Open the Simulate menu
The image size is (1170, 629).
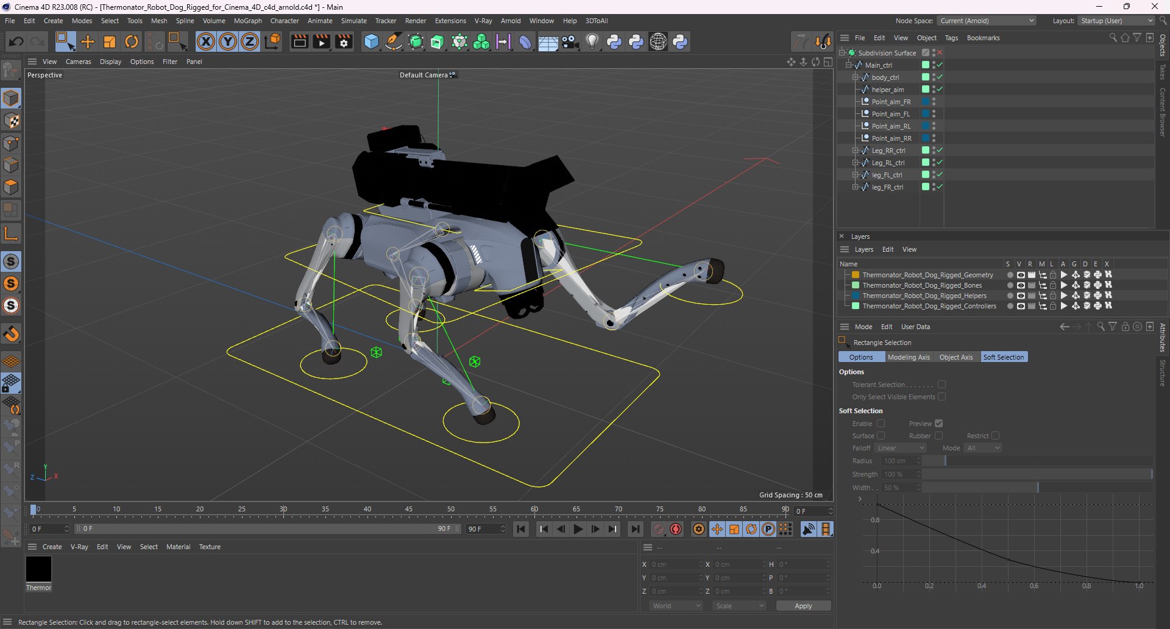click(353, 21)
